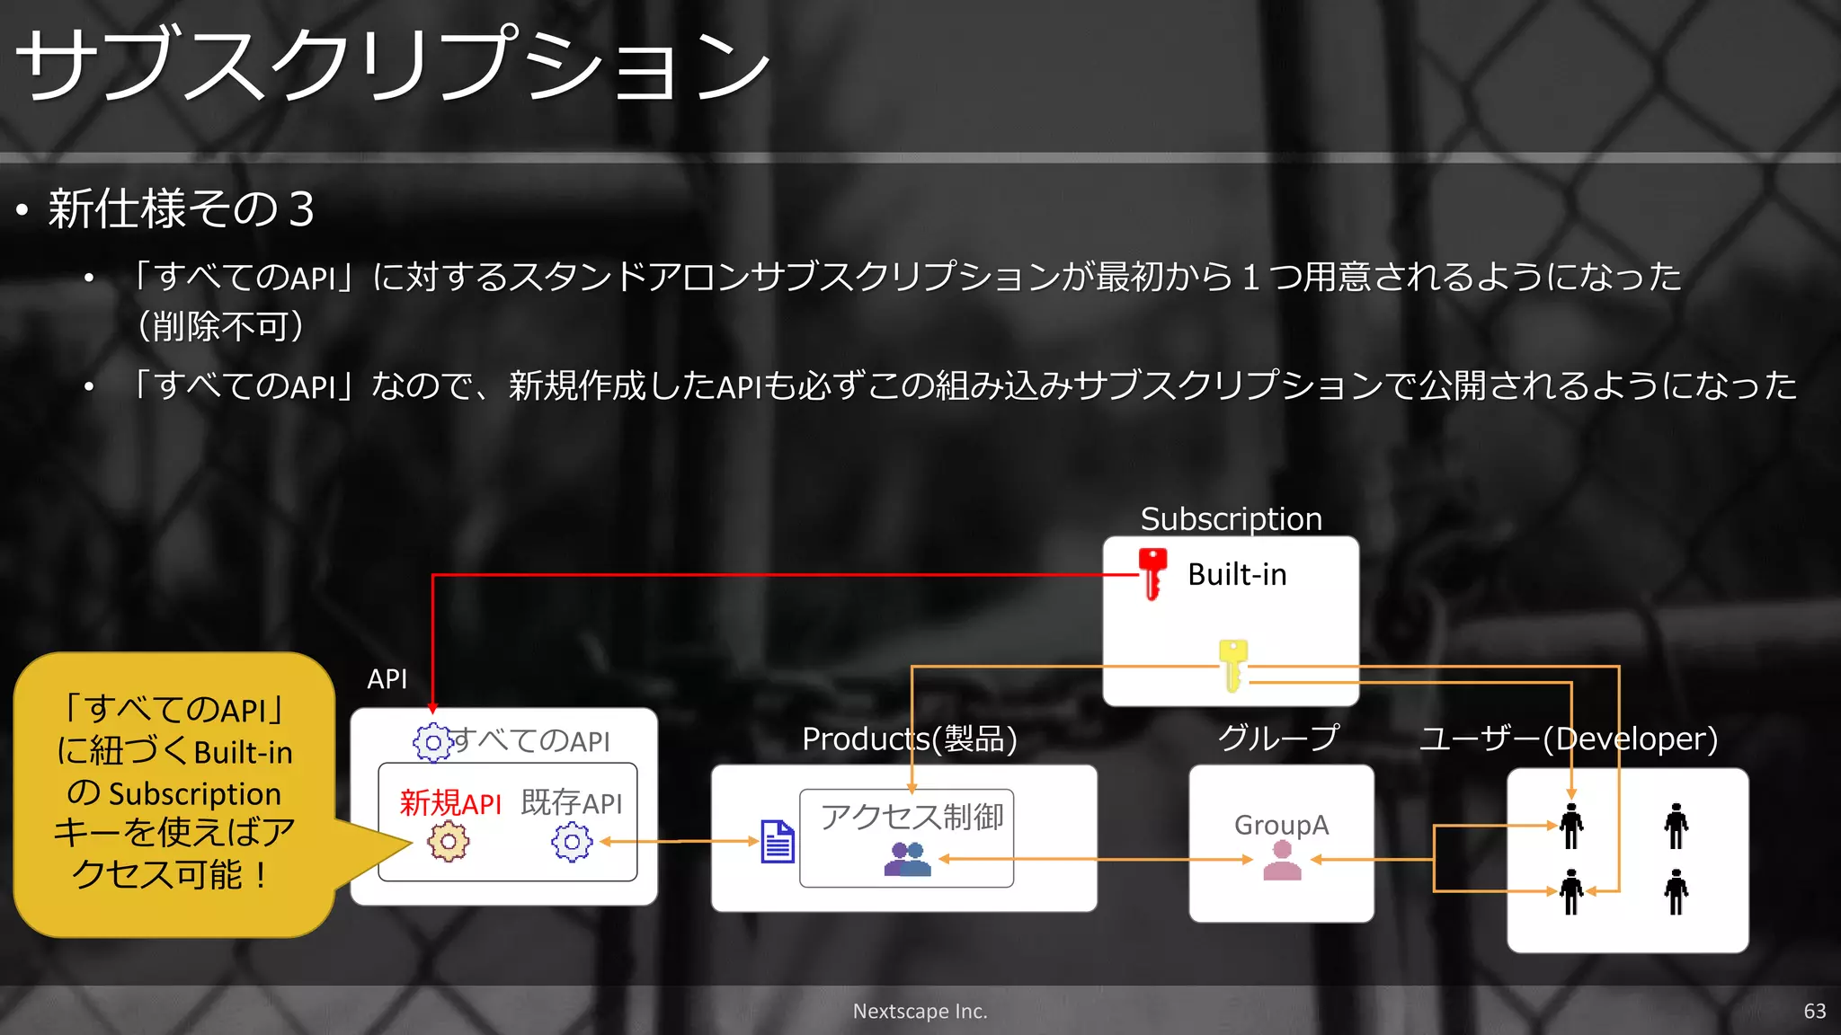The width and height of the screenshot is (1841, 1035).
Task: Click the pink person icon under GroupA
Action: pyautogui.click(x=1282, y=861)
